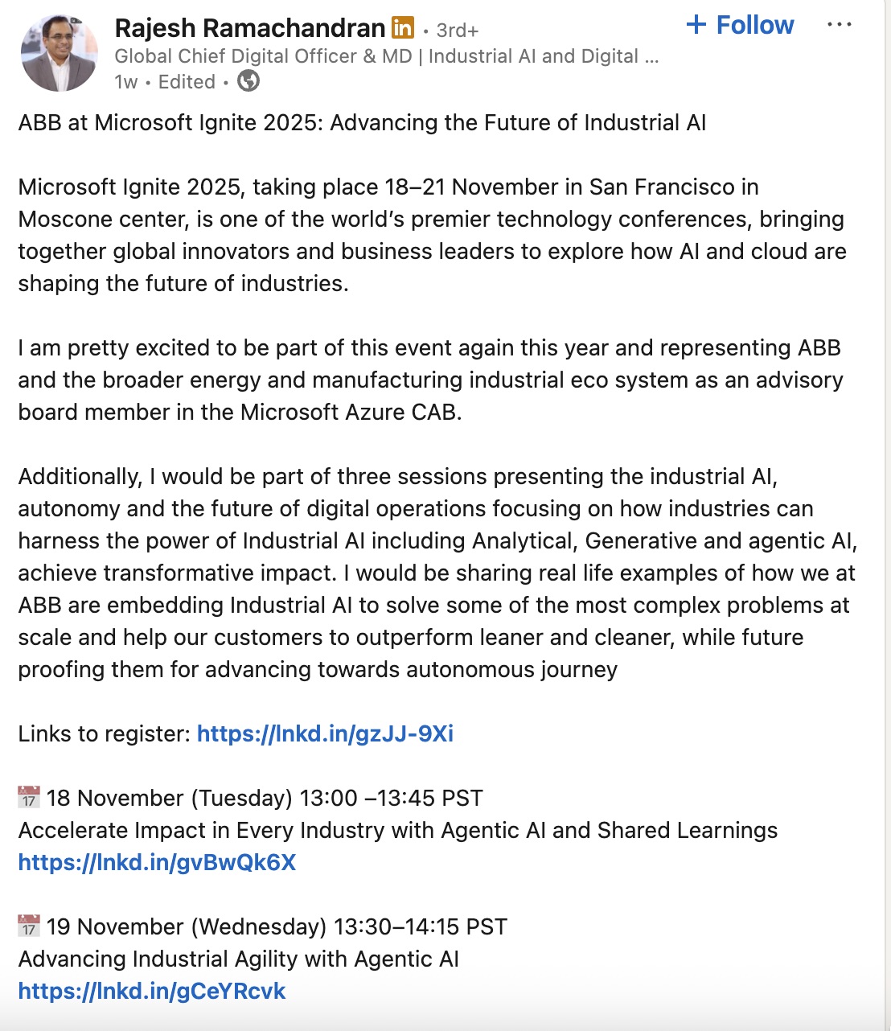Click the calendar icon beside 19 November

pyautogui.click(x=29, y=926)
